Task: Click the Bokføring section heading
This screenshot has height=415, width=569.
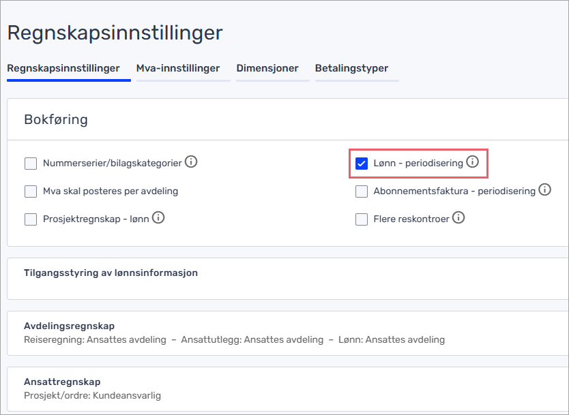Action: (x=56, y=119)
